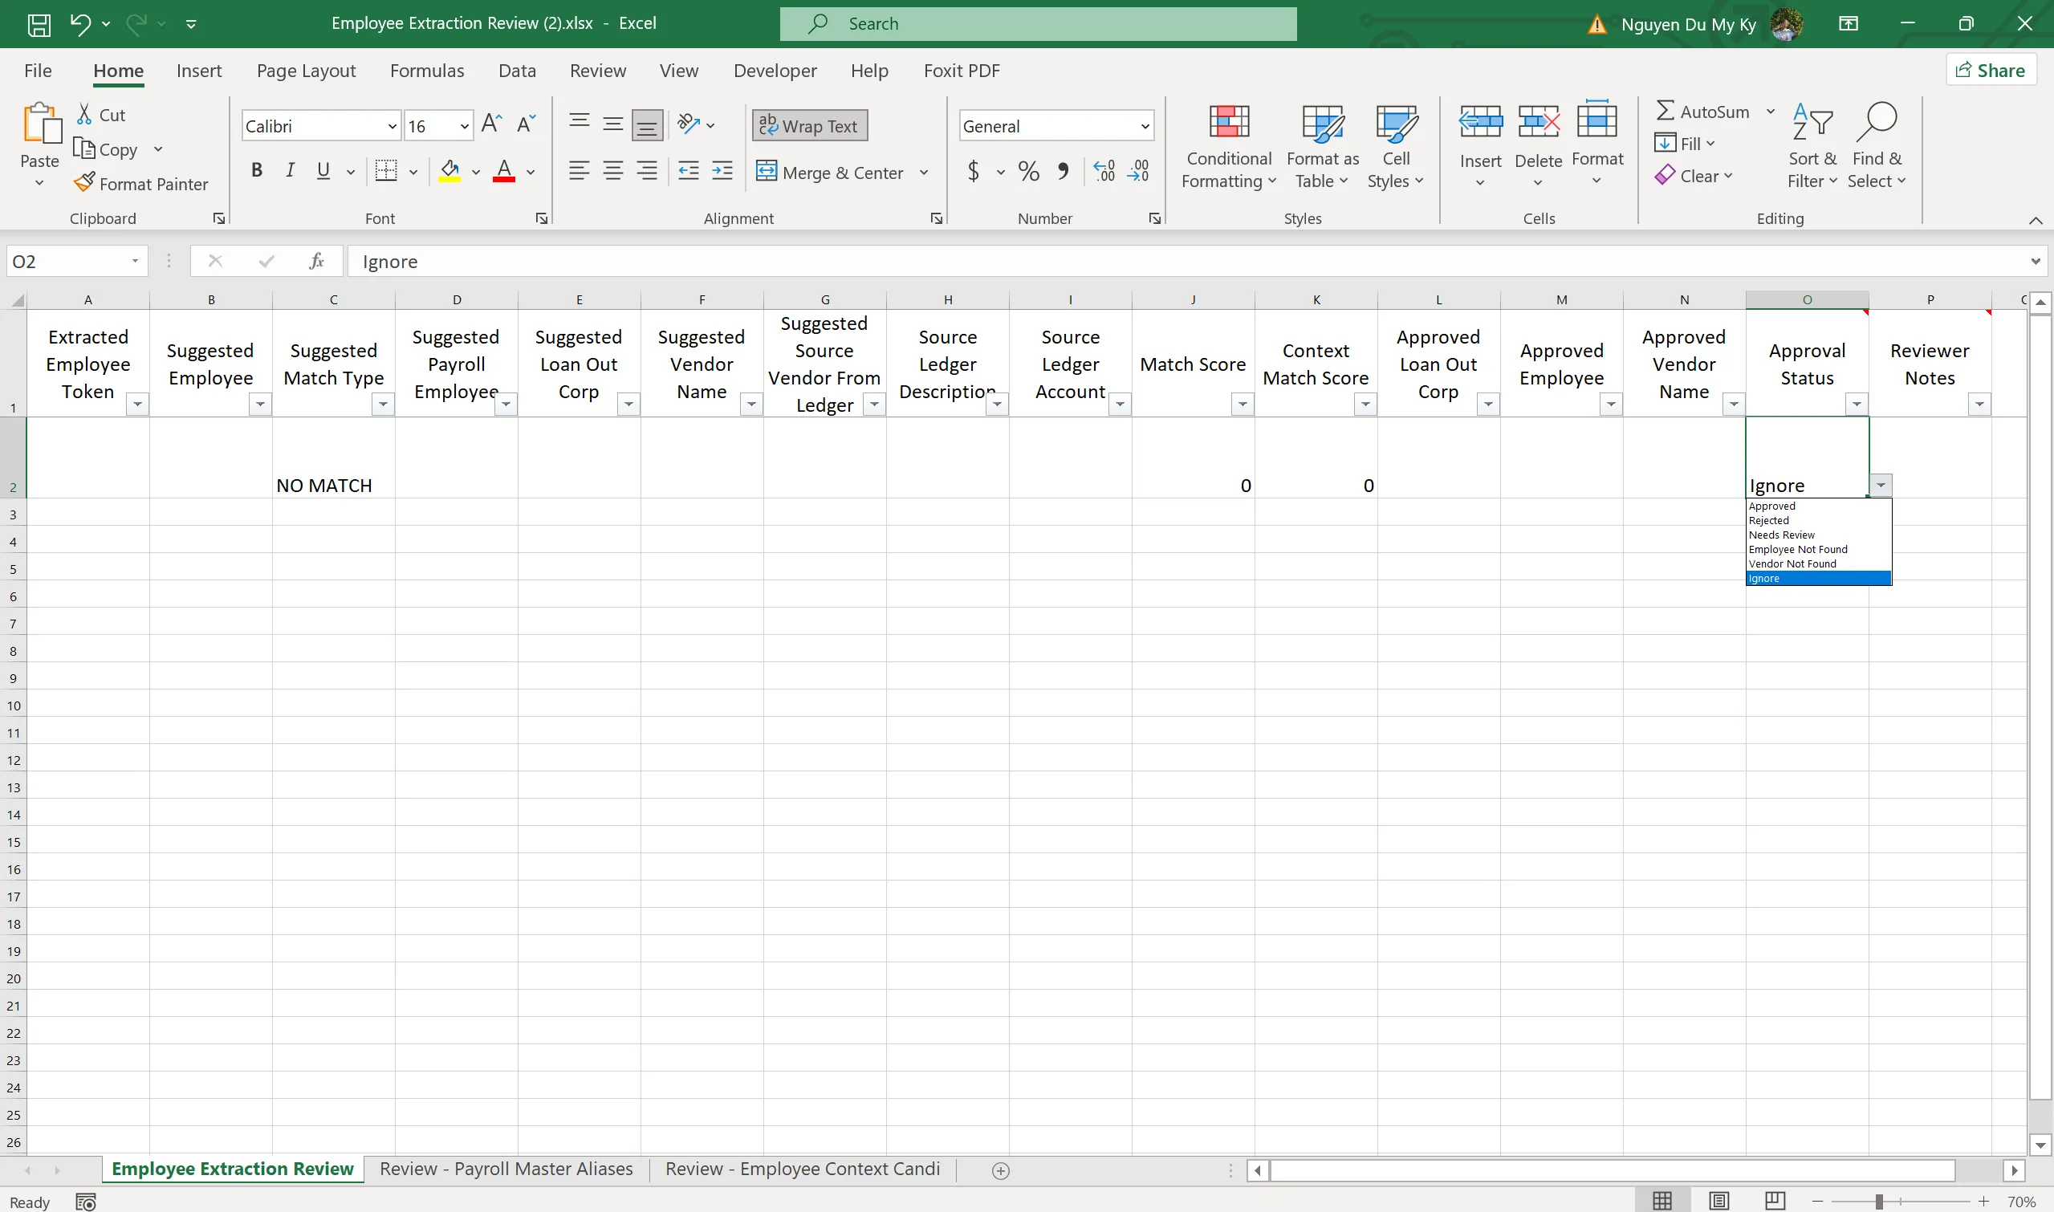Toggle Italic formatting
Viewport: 2054px width, 1212px height.
pos(290,170)
